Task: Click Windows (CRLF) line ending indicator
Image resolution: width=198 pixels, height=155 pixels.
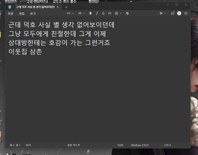Action: pos(140,145)
